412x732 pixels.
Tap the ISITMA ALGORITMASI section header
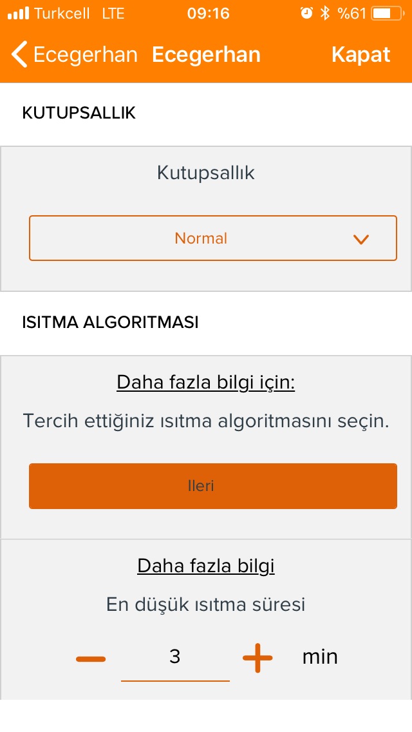(110, 322)
